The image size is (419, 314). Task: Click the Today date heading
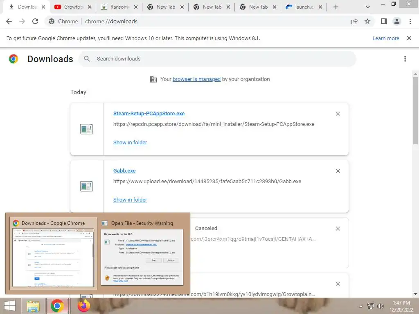(78, 92)
